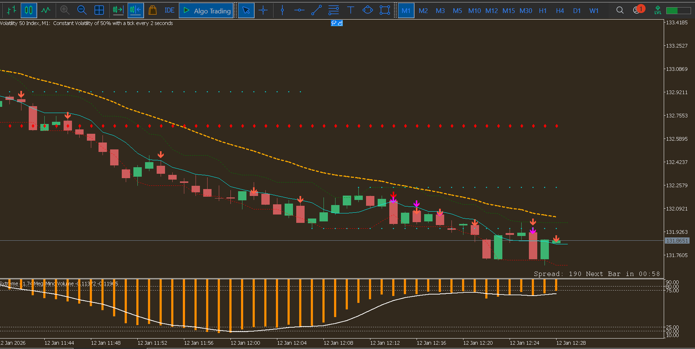Click the account icon with notification badge
The height and width of the screenshot is (349, 695).
coord(638,10)
